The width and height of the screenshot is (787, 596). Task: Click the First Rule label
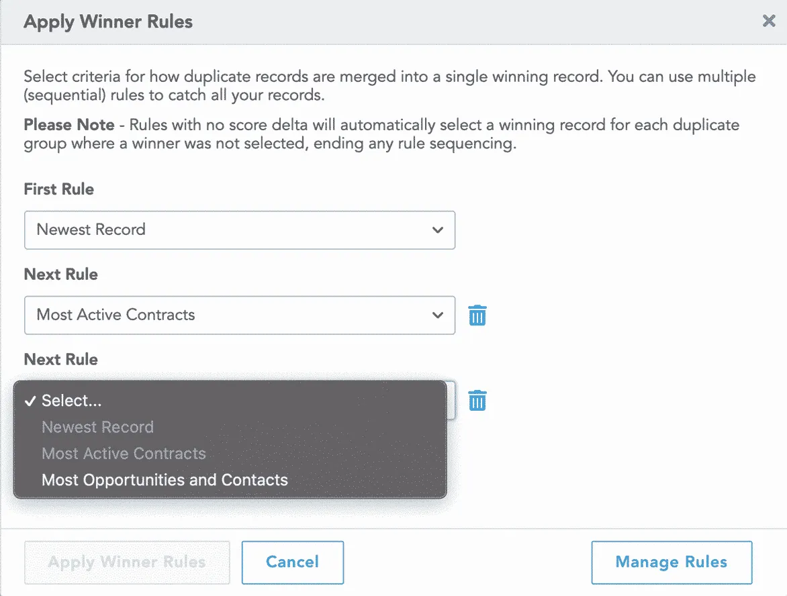[58, 189]
